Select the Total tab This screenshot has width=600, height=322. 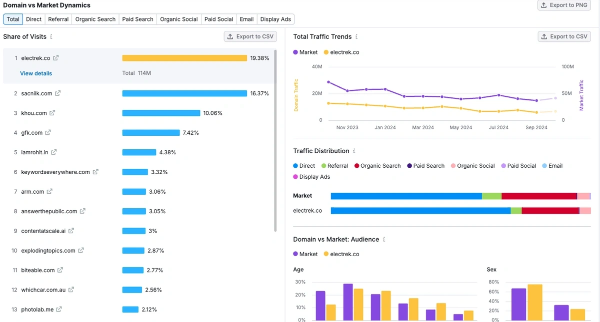(x=13, y=19)
